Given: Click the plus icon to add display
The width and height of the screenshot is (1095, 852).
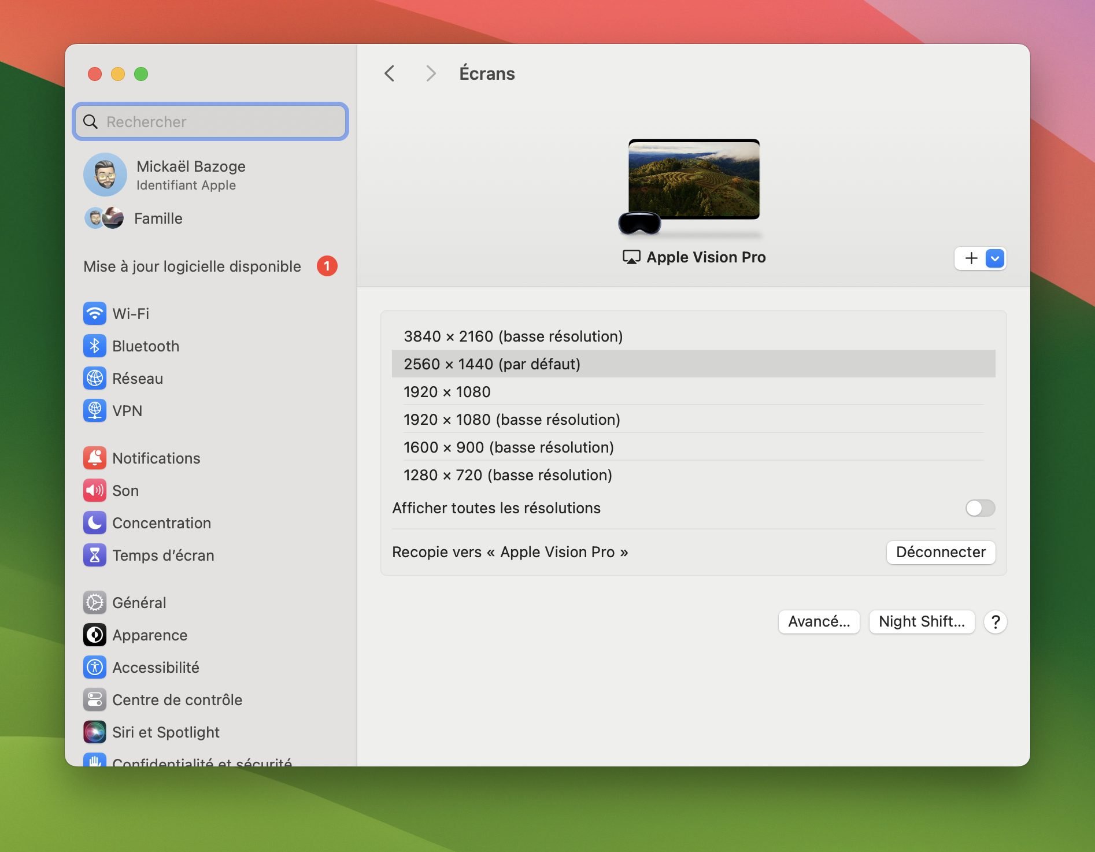Looking at the screenshot, I should pyautogui.click(x=971, y=258).
